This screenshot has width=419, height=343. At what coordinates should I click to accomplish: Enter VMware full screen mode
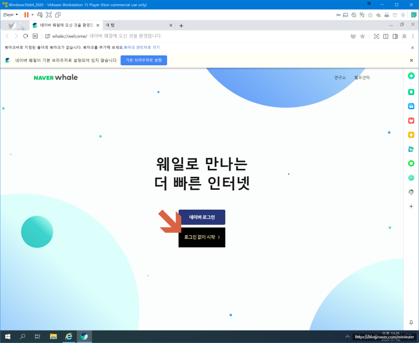(x=49, y=15)
